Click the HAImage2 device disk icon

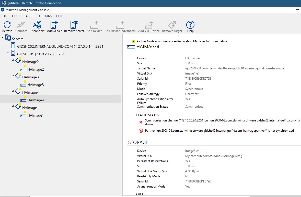point(23,70)
